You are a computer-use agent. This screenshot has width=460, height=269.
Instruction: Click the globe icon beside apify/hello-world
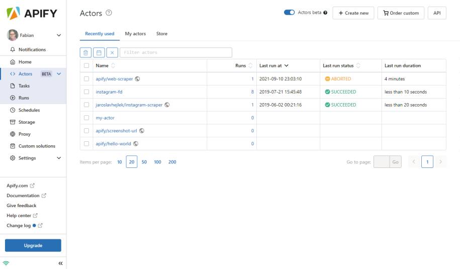tap(136, 143)
